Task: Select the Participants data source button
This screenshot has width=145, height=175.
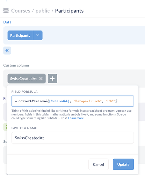Action: pos(20,35)
